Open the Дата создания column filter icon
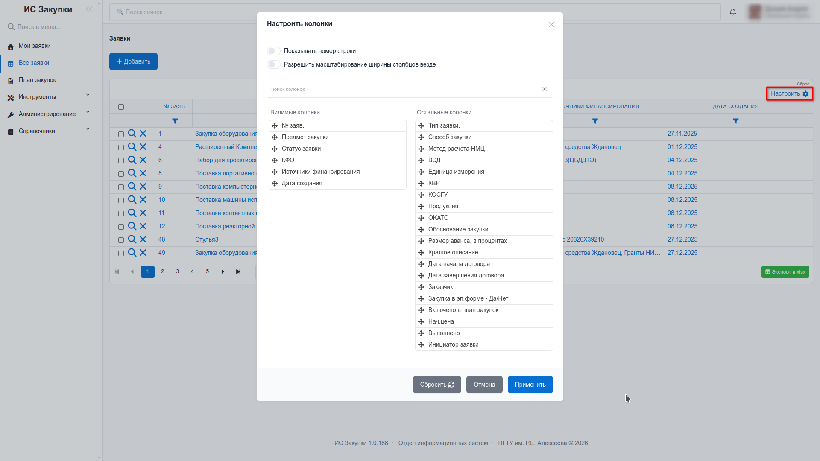This screenshot has width=820, height=461. coord(735,121)
